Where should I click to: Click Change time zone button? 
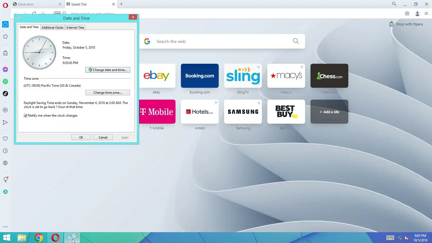[x=108, y=93]
